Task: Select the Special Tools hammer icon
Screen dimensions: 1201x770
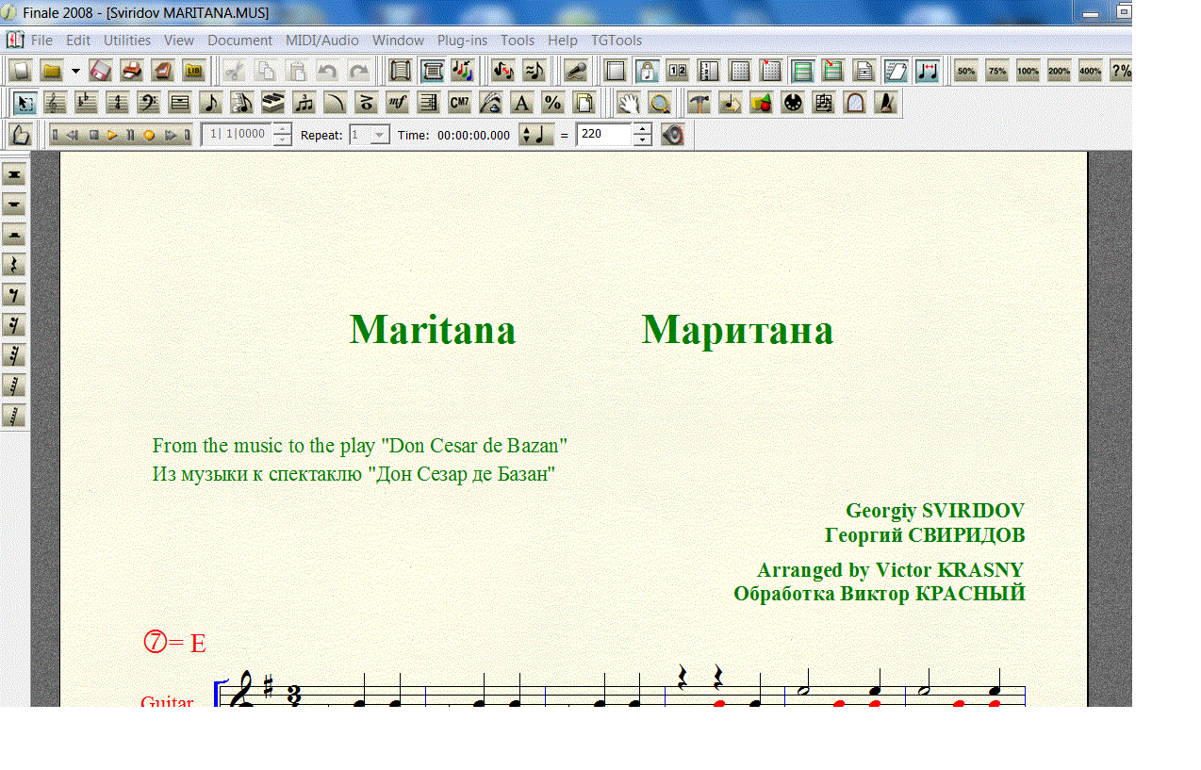Action: (699, 103)
